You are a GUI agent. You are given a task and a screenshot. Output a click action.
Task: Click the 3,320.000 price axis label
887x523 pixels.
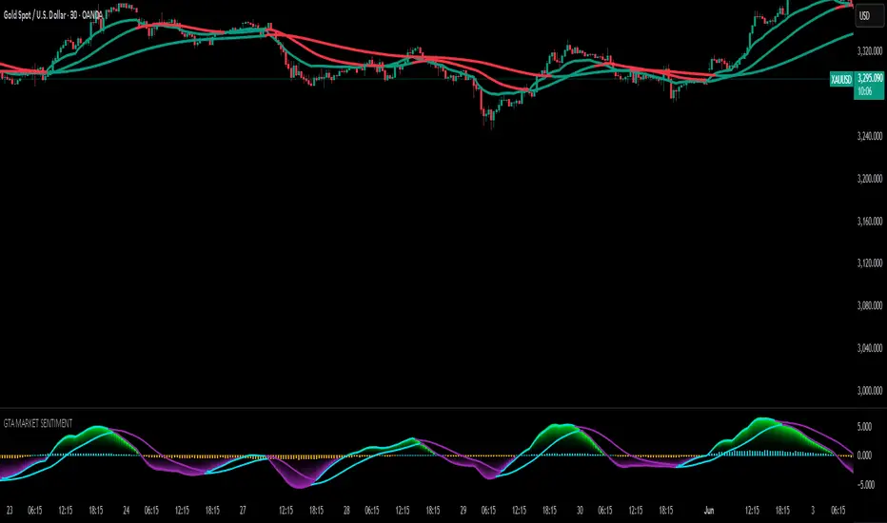[870, 51]
